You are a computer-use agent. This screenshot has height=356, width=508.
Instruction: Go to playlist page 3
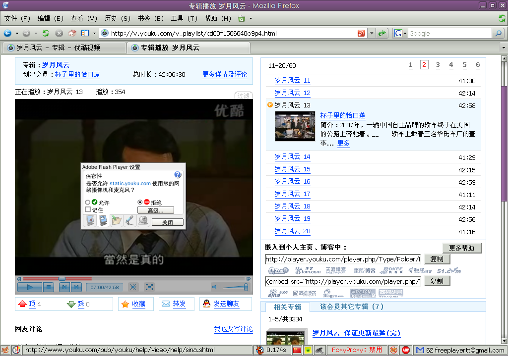[x=438, y=65]
